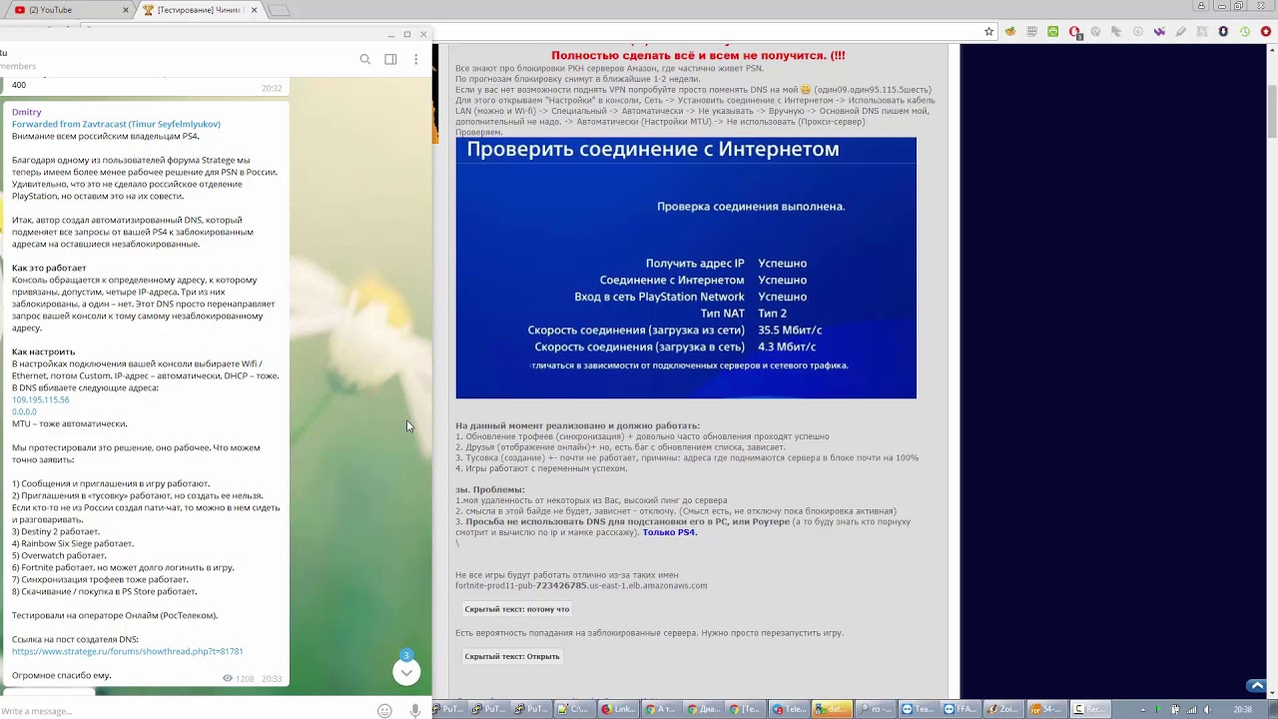Click the green printer extension icon
Image resolution: width=1278 pixels, height=719 pixels.
coord(1052,32)
